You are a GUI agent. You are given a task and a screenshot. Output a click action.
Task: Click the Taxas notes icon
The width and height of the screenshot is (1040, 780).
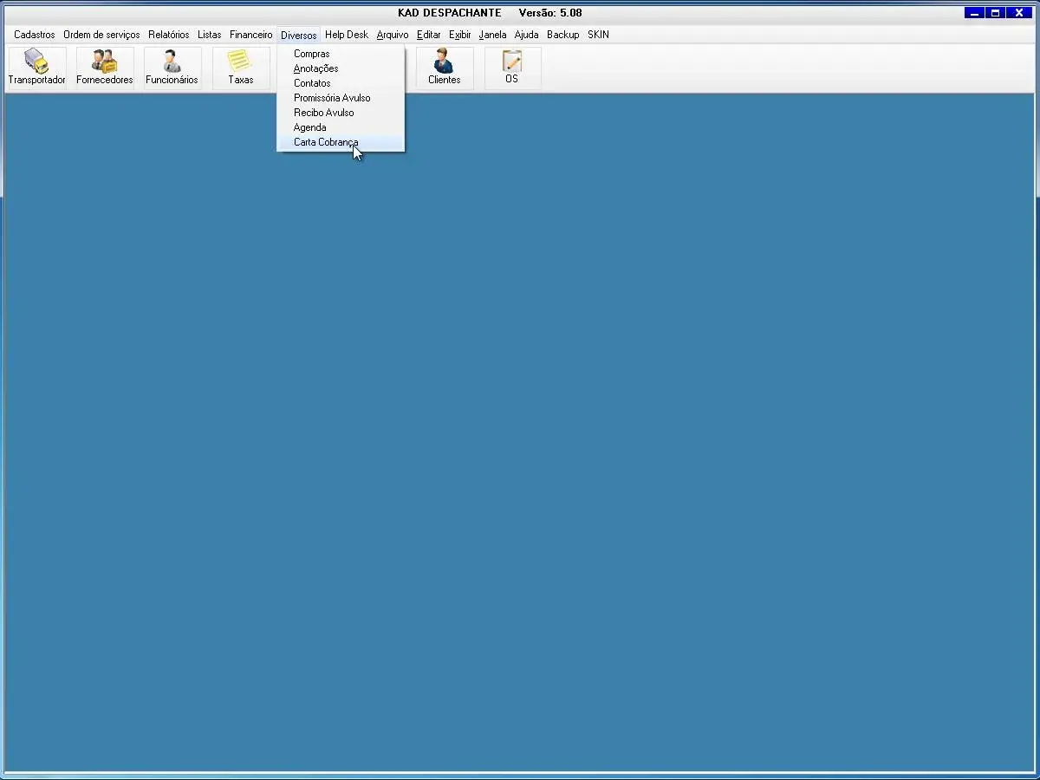click(x=240, y=68)
